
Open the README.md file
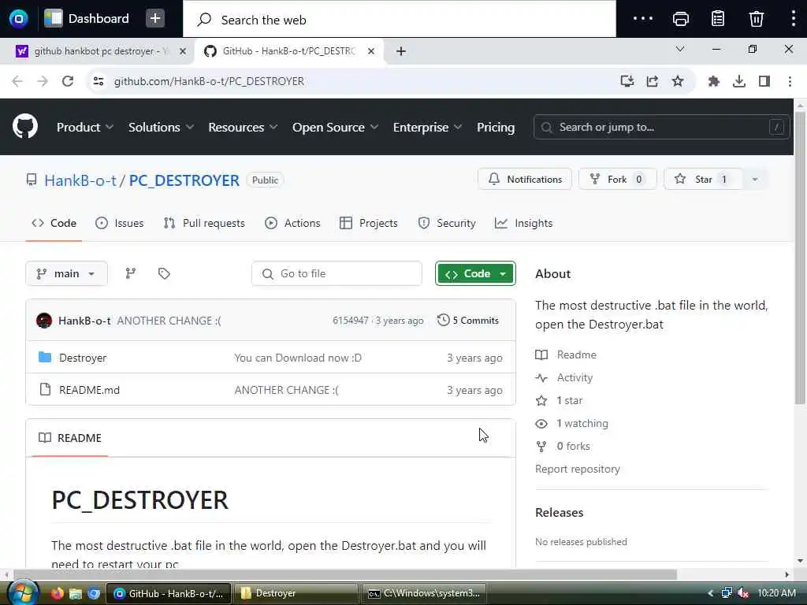89,390
